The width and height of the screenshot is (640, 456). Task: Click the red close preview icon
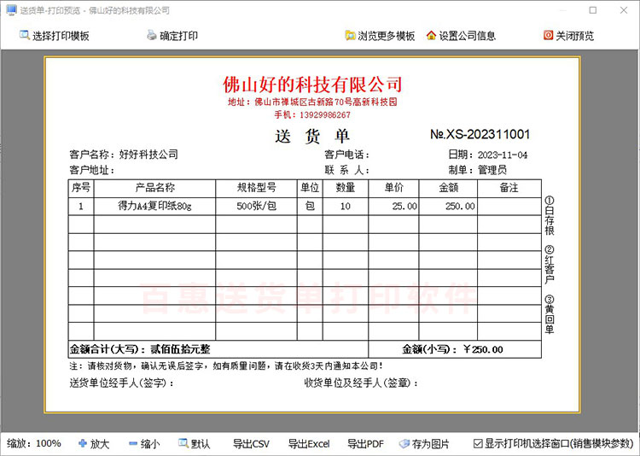click(x=548, y=36)
